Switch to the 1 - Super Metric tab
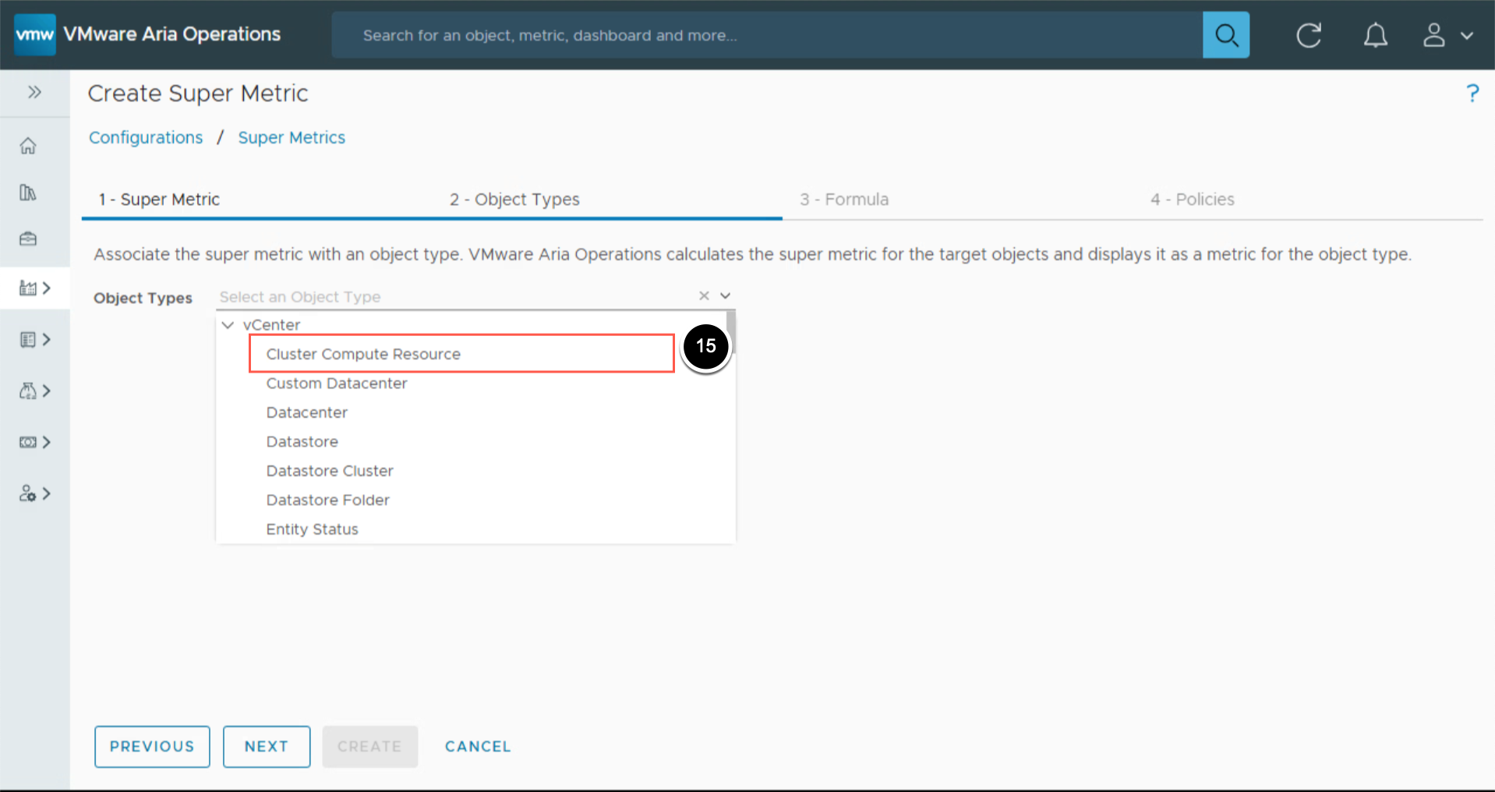The height and width of the screenshot is (792, 1495). 159,200
